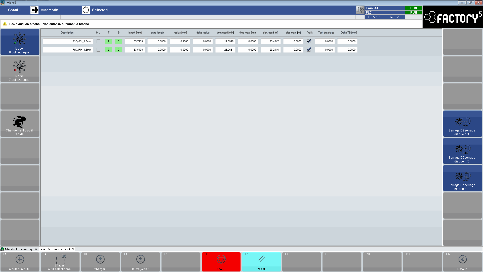Open the TwinCAT settings gear icon

point(360,10)
